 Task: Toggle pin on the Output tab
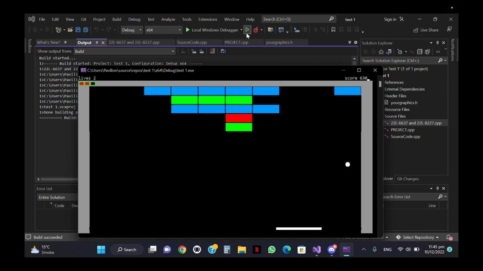click(x=97, y=43)
